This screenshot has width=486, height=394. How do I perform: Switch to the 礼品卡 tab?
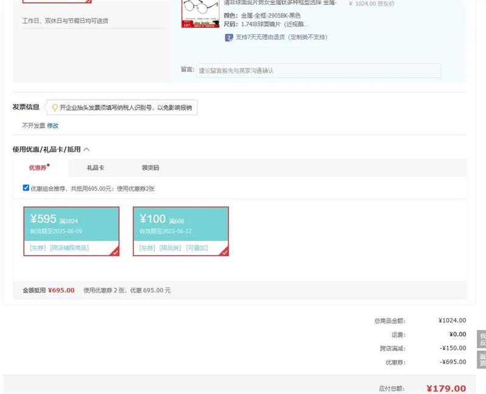(95, 168)
